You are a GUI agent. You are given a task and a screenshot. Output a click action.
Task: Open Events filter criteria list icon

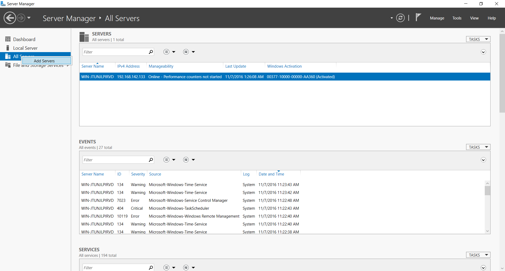[x=166, y=160]
